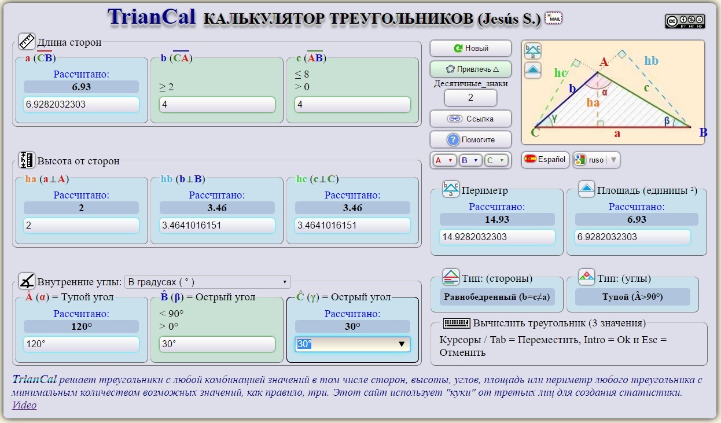Click calculated perimeter value 14.93

point(497,219)
